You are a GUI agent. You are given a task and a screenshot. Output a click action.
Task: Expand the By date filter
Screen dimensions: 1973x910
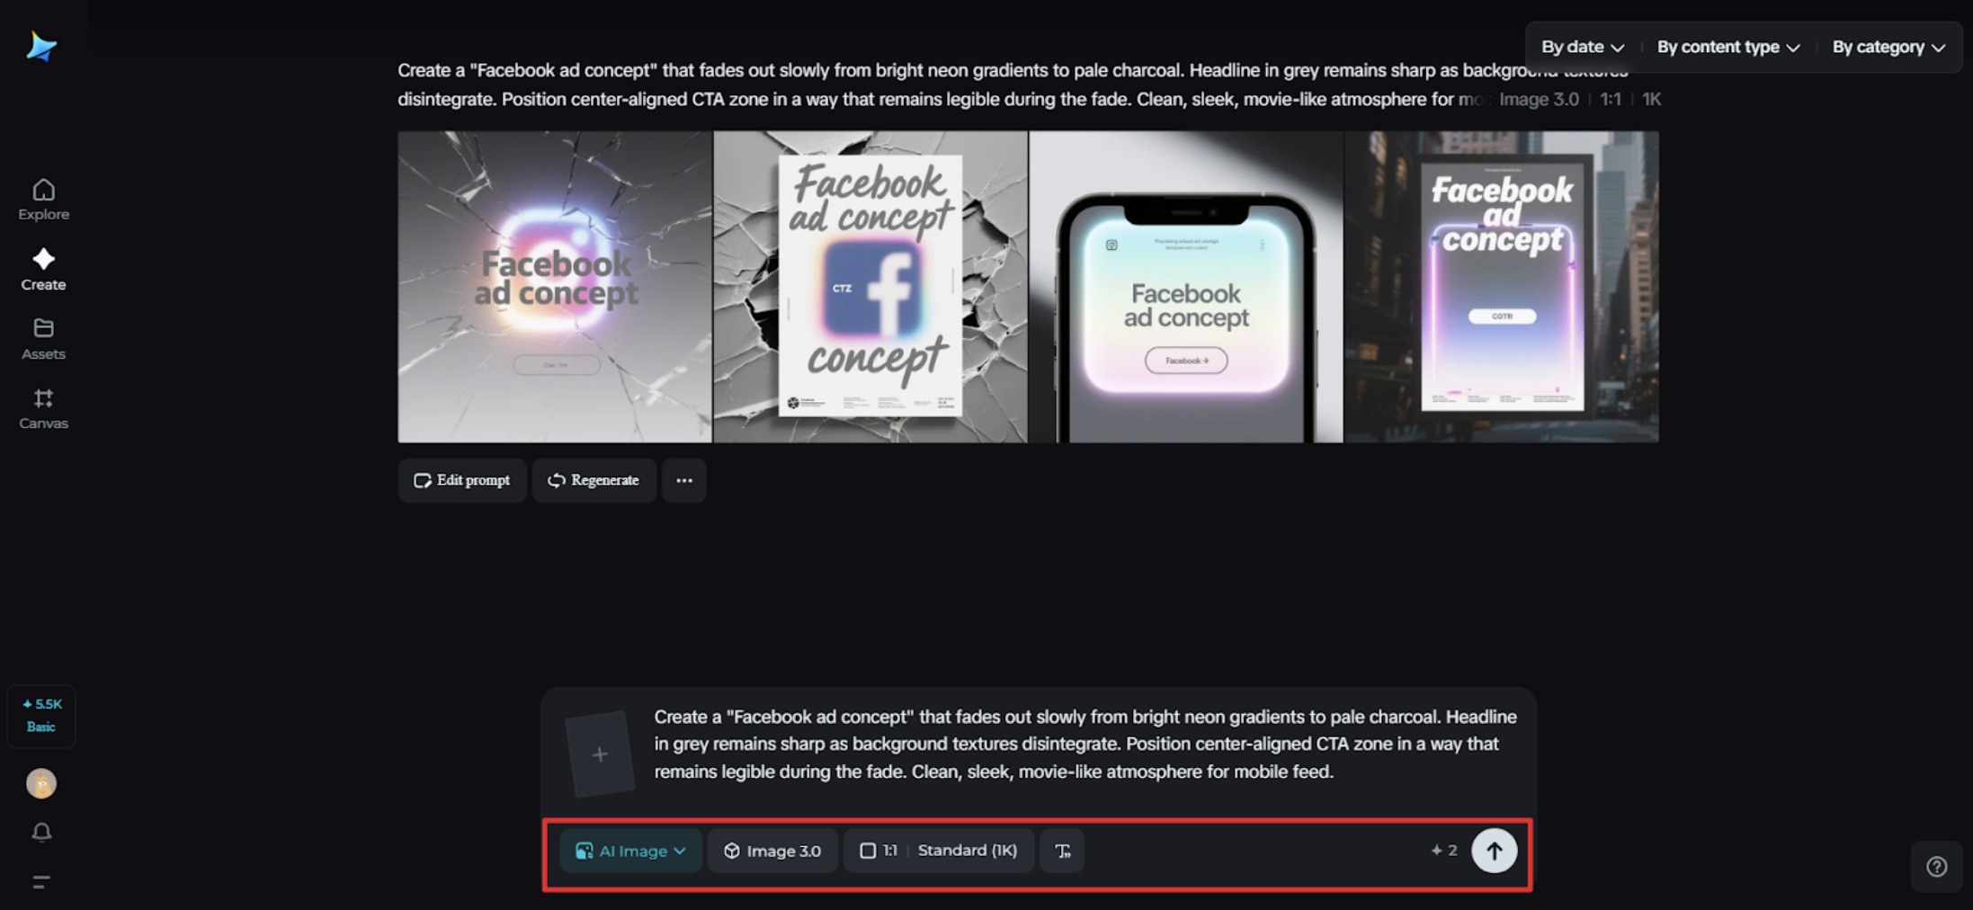coord(1582,47)
